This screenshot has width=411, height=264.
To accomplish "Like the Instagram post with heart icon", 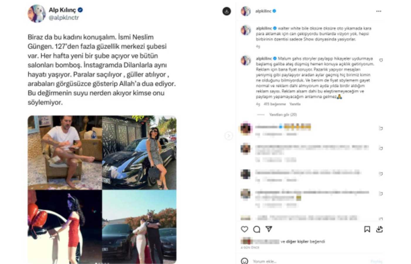I will click(x=244, y=229).
